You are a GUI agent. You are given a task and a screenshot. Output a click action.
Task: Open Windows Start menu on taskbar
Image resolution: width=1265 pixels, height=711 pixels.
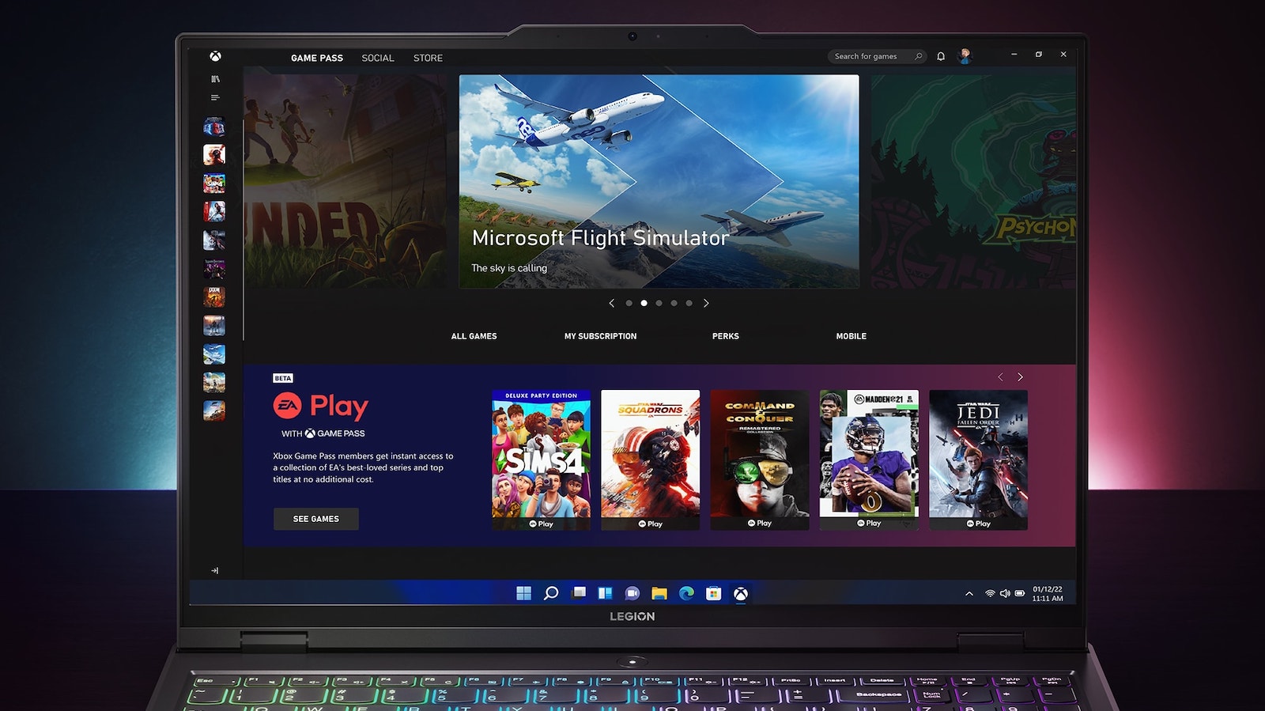pyautogui.click(x=523, y=593)
